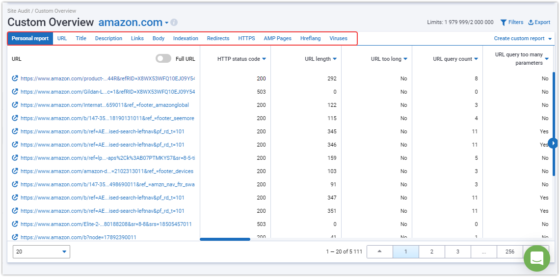Click the URL length value 346
560x277 pixels.
[332, 145]
